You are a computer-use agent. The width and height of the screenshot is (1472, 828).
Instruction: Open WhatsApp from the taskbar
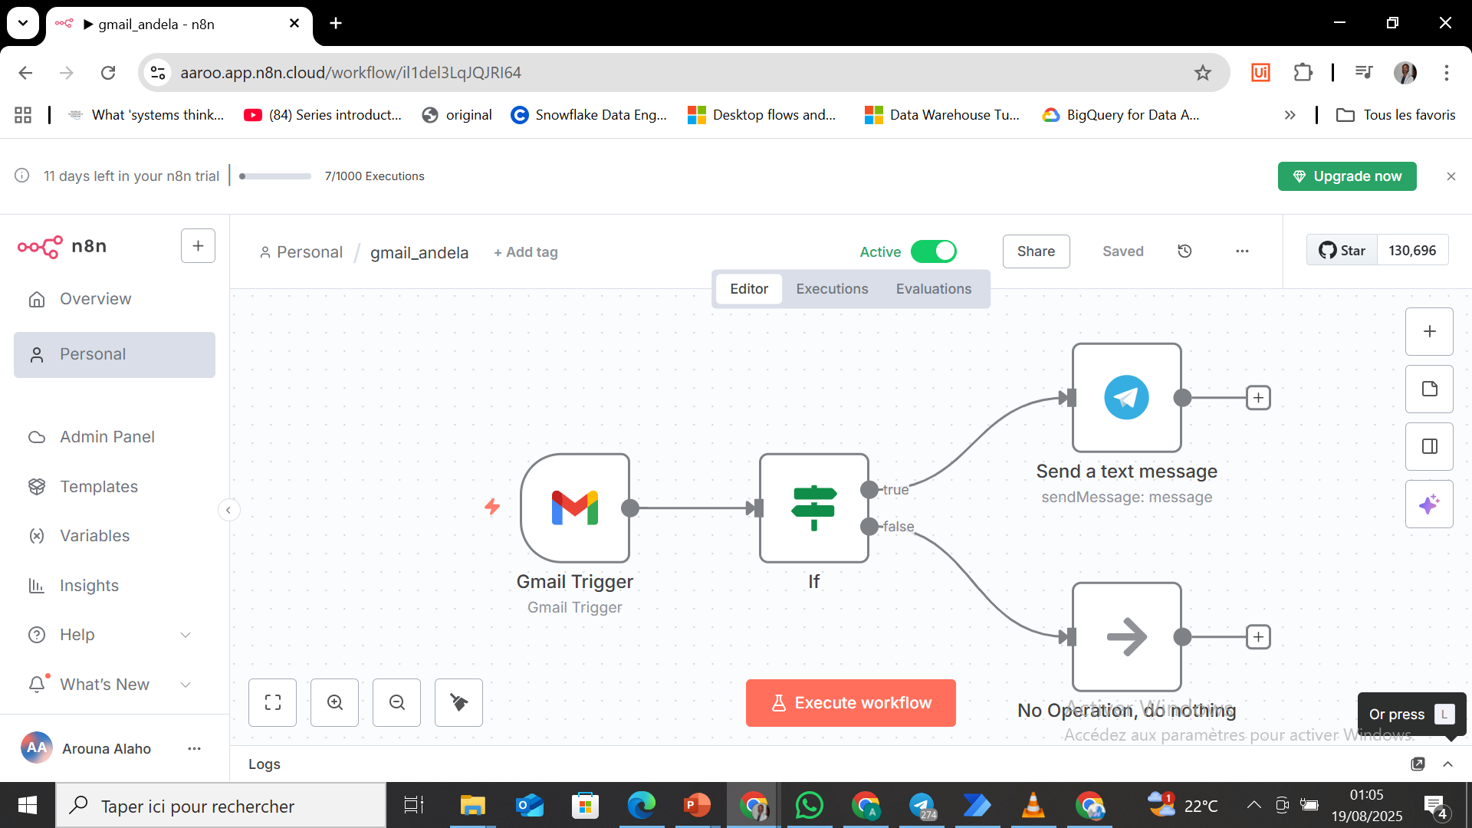(810, 805)
